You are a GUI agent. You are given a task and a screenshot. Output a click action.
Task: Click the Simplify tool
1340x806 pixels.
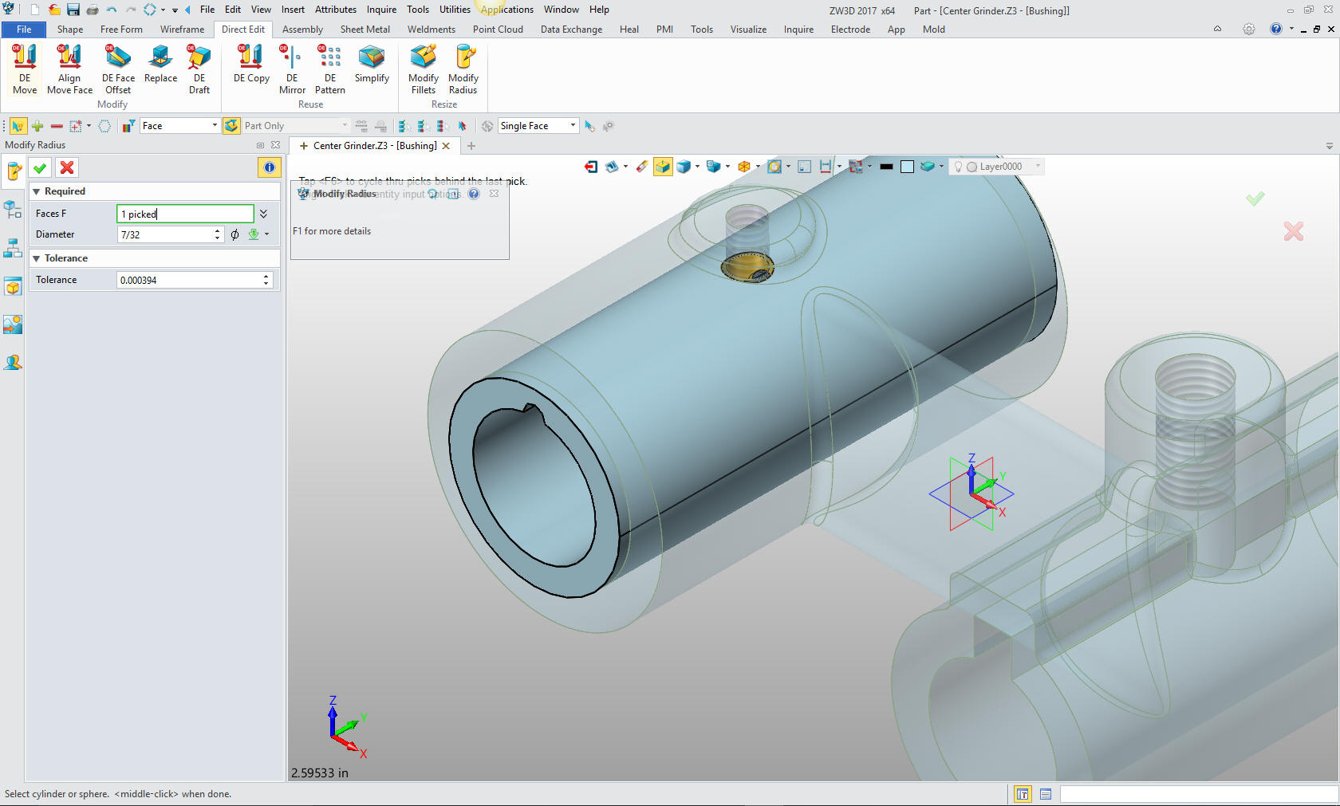pos(372,64)
